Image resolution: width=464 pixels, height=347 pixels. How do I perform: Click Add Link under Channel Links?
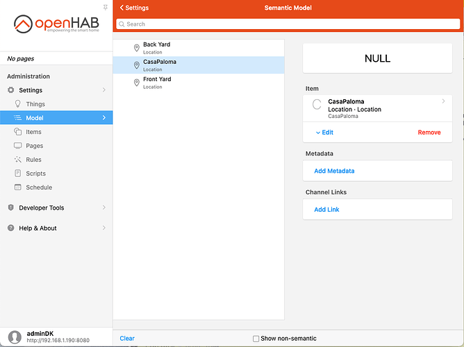[x=326, y=210]
